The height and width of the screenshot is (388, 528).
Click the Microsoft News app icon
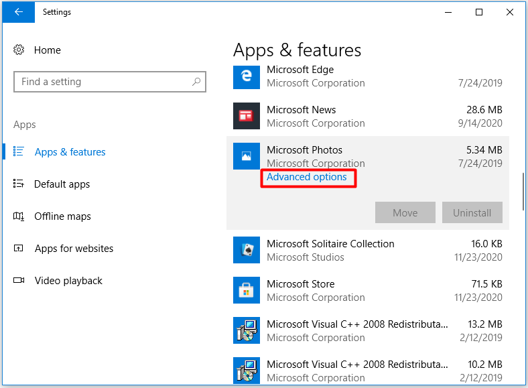point(247,116)
